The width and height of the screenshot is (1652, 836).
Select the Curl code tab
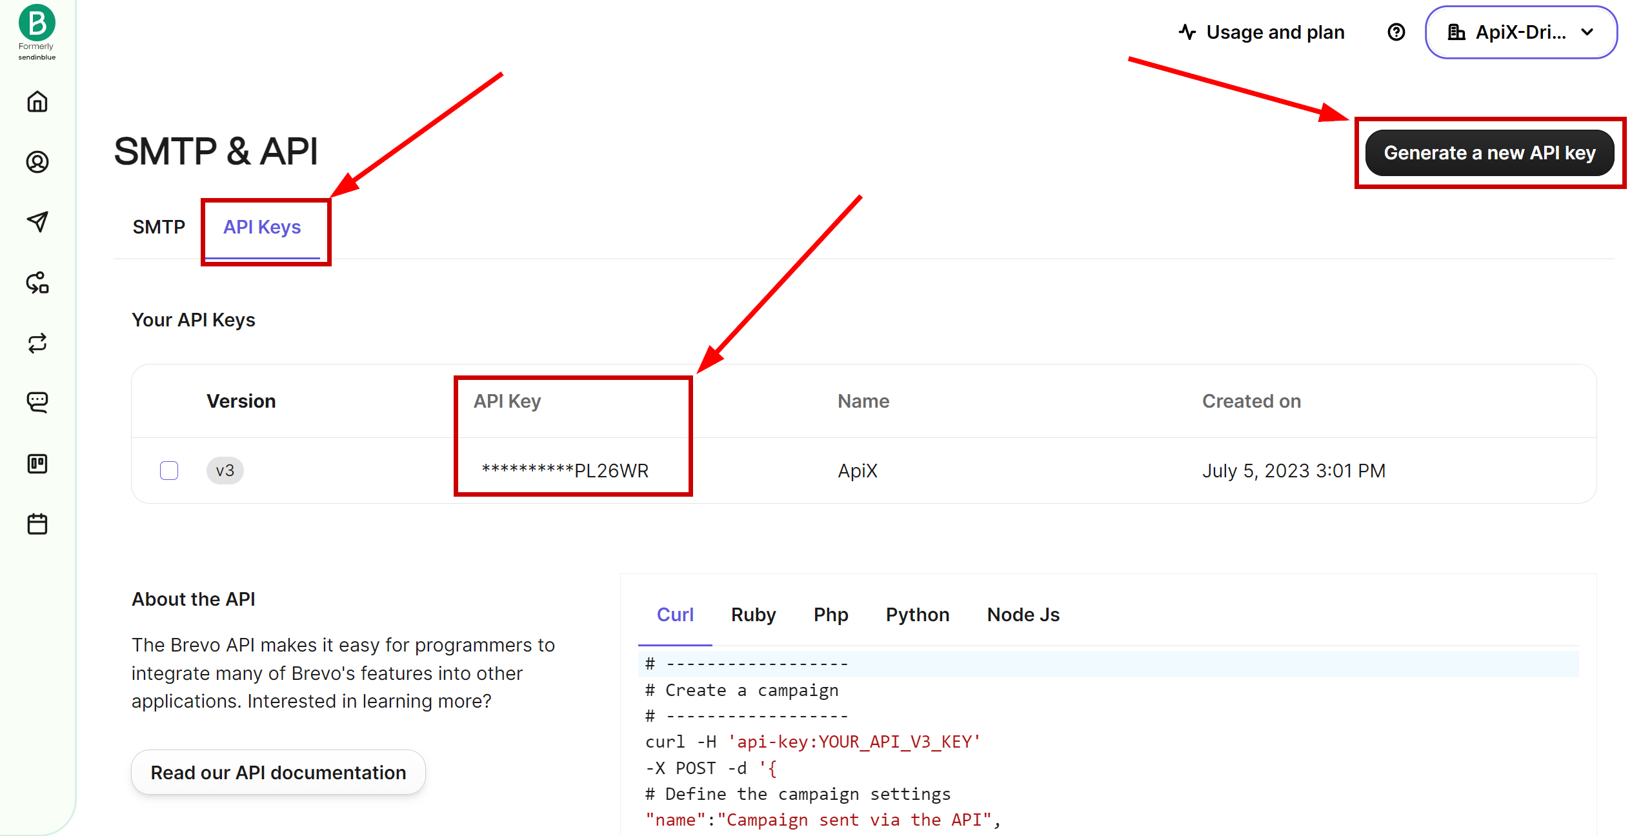pyautogui.click(x=675, y=614)
